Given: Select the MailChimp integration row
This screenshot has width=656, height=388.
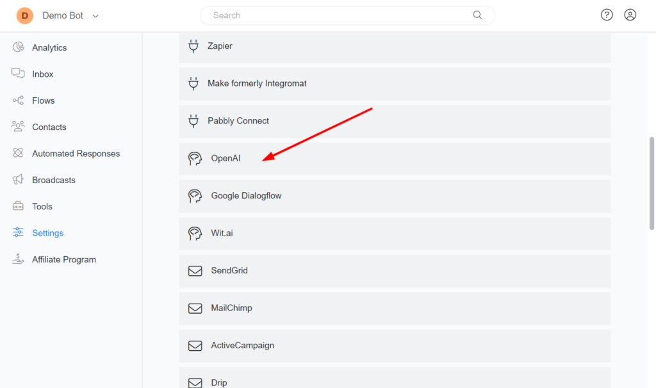Looking at the screenshot, I should [394, 308].
